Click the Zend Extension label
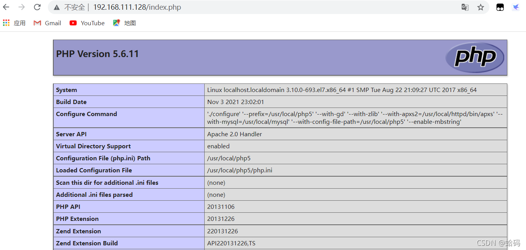The height and width of the screenshot is (250, 526). 79,231
